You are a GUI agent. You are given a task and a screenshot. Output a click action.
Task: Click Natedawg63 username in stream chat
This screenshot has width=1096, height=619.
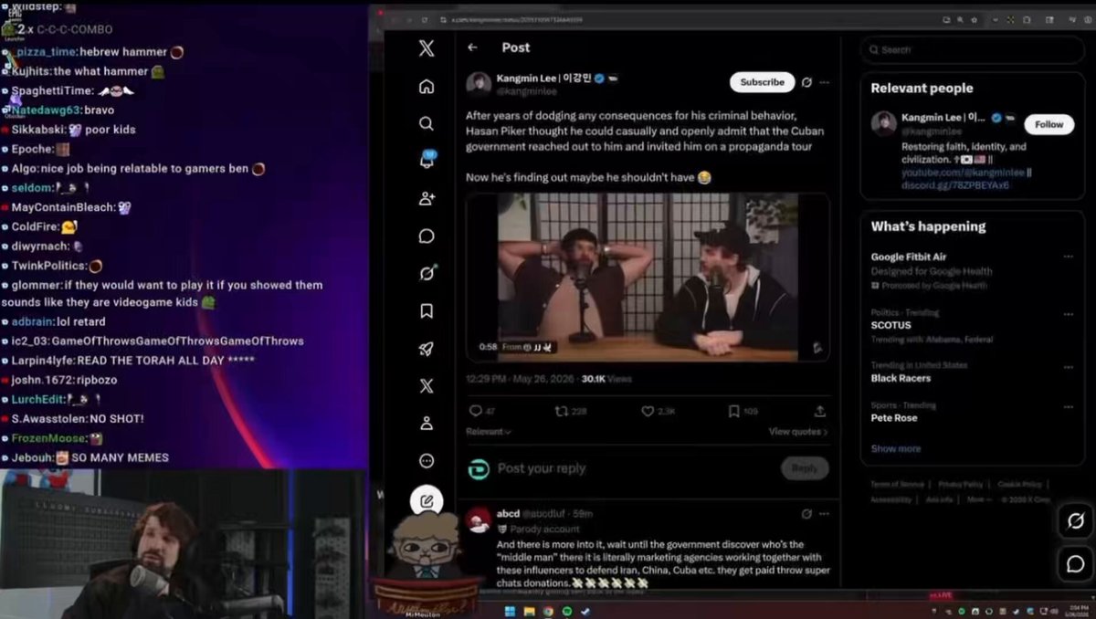[x=46, y=110]
